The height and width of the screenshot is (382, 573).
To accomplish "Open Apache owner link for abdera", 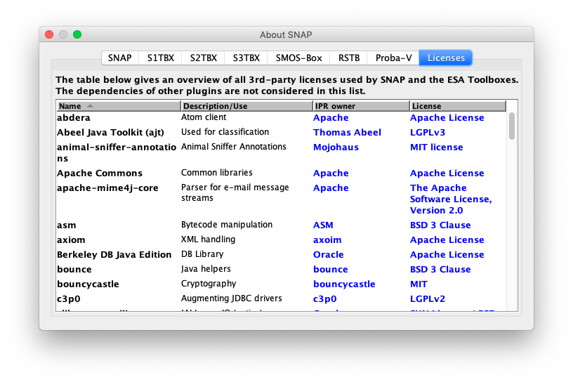I will 331,118.
